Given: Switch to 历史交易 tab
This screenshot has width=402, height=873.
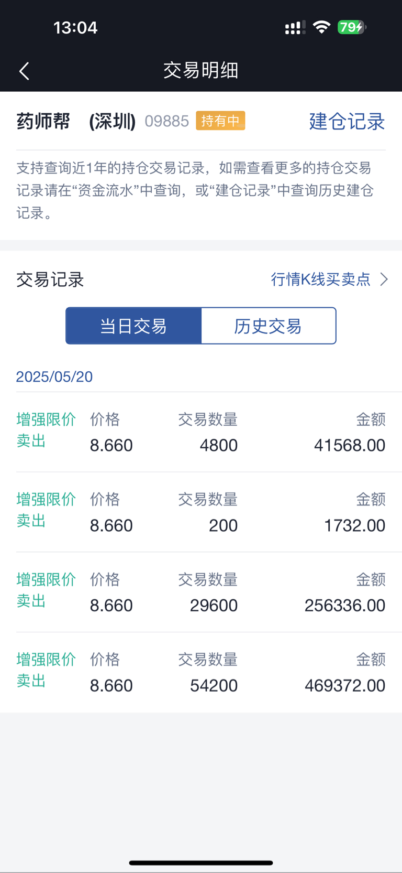Looking at the screenshot, I should pos(268,326).
